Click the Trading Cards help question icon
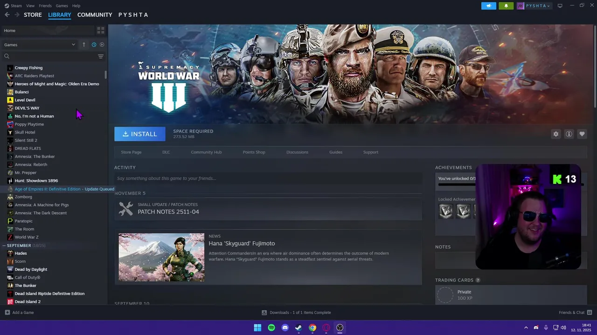 478,280
